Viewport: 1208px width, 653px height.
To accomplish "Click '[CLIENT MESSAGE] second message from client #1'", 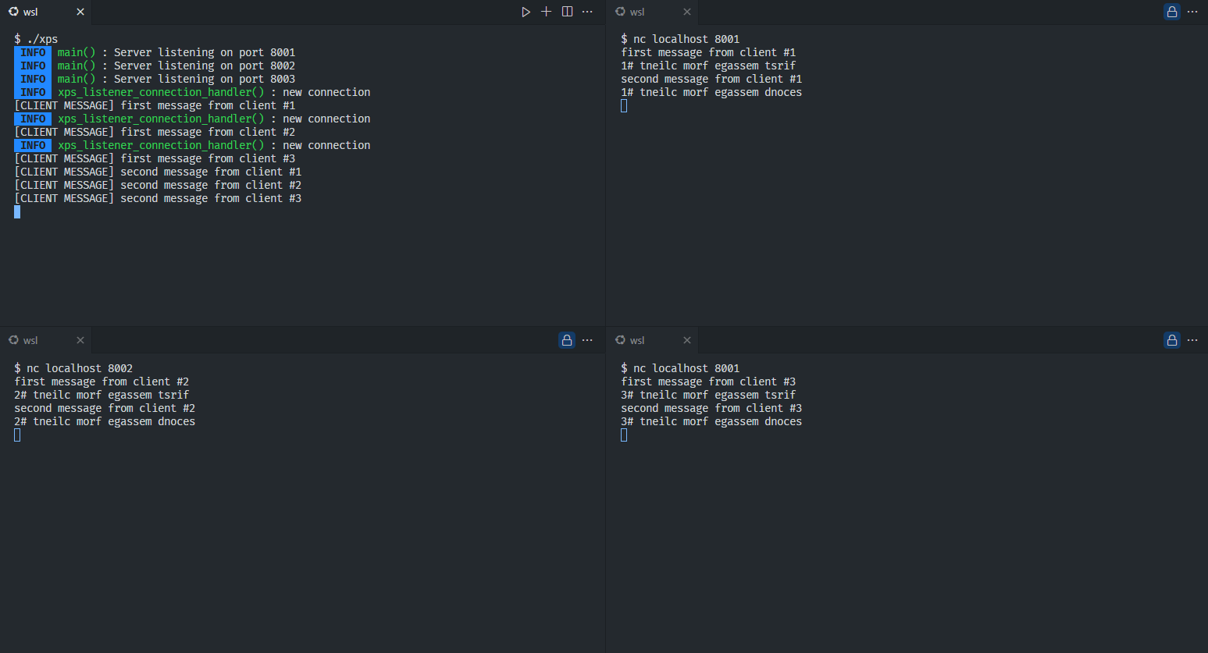I will 158,172.
